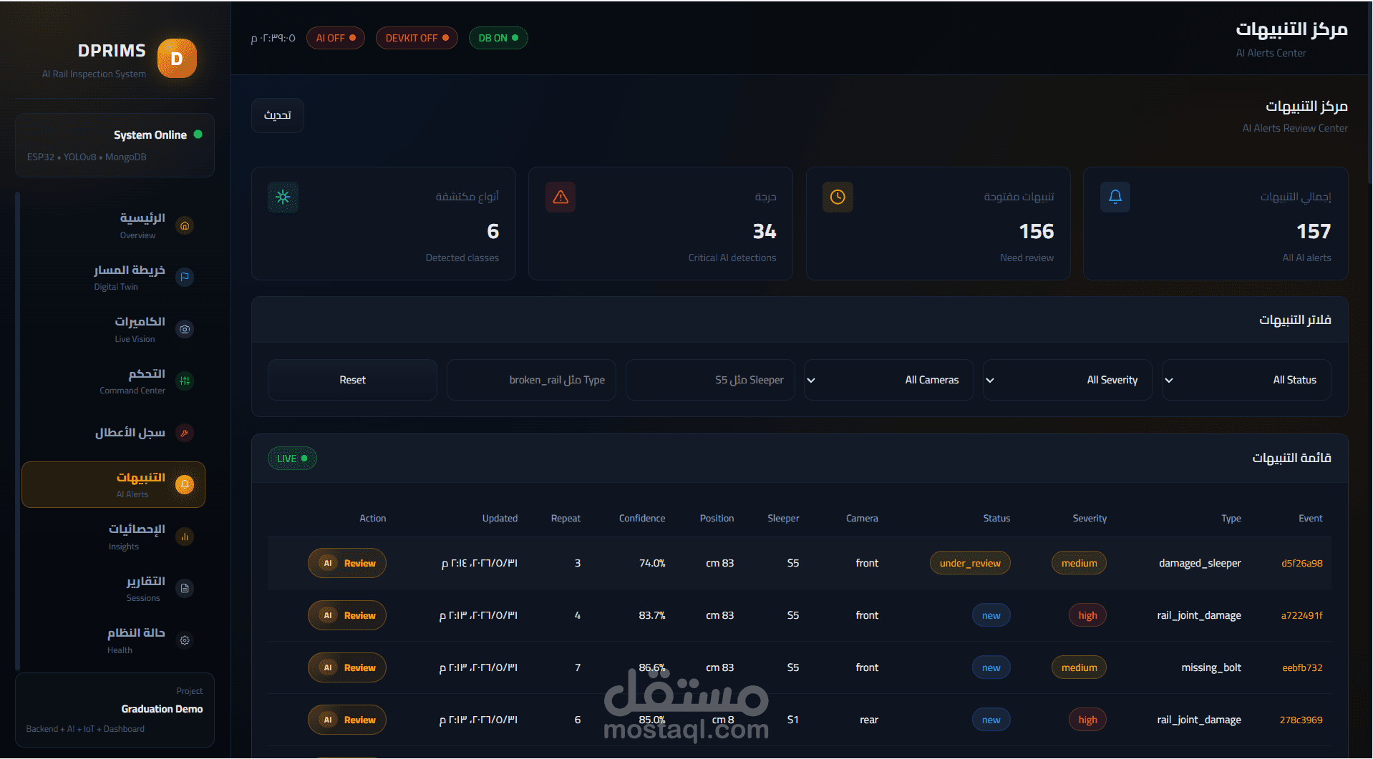Open the Digital Twin flag icon
Image resolution: width=1373 pixels, height=759 pixels.
click(x=185, y=278)
